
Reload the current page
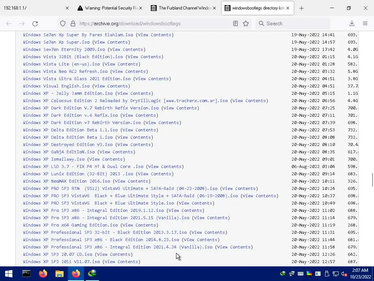click(x=35, y=23)
